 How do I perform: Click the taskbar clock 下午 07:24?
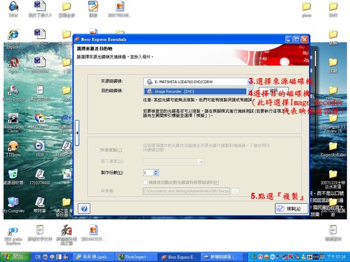tap(336, 257)
